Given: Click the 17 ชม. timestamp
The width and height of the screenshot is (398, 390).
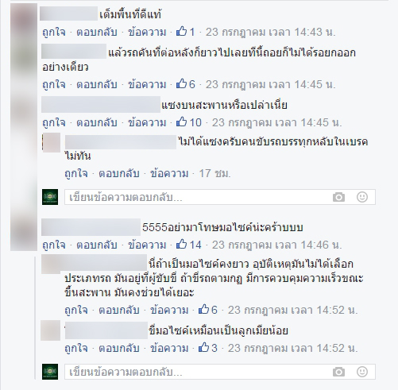Looking at the screenshot, I should tap(214, 173).
